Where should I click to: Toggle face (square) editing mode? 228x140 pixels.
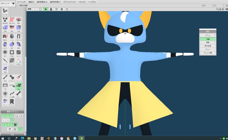click(x=15, y=125)
